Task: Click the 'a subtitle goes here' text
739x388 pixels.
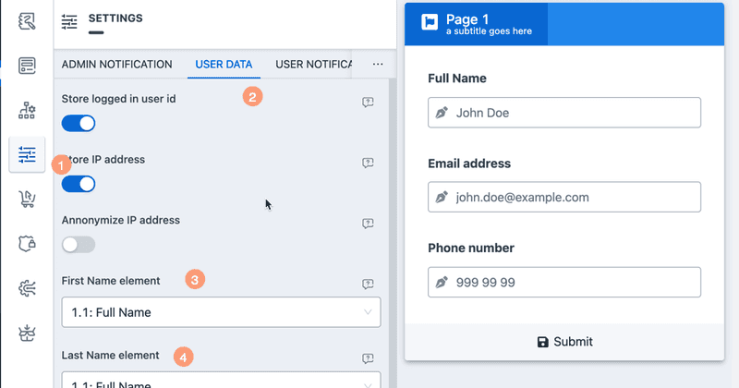Action: click(x=489, y=31)
